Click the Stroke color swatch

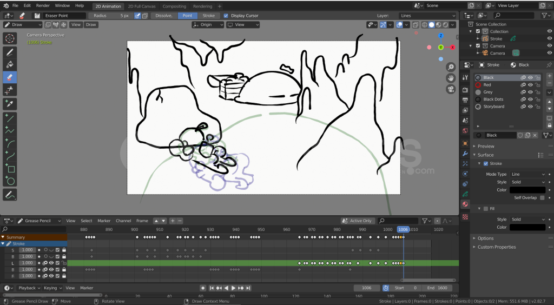click(x=527, y=190)
